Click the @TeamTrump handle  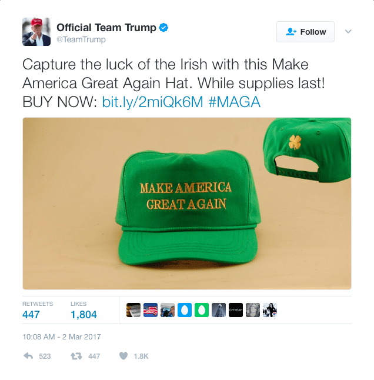(x=81, y=39)
